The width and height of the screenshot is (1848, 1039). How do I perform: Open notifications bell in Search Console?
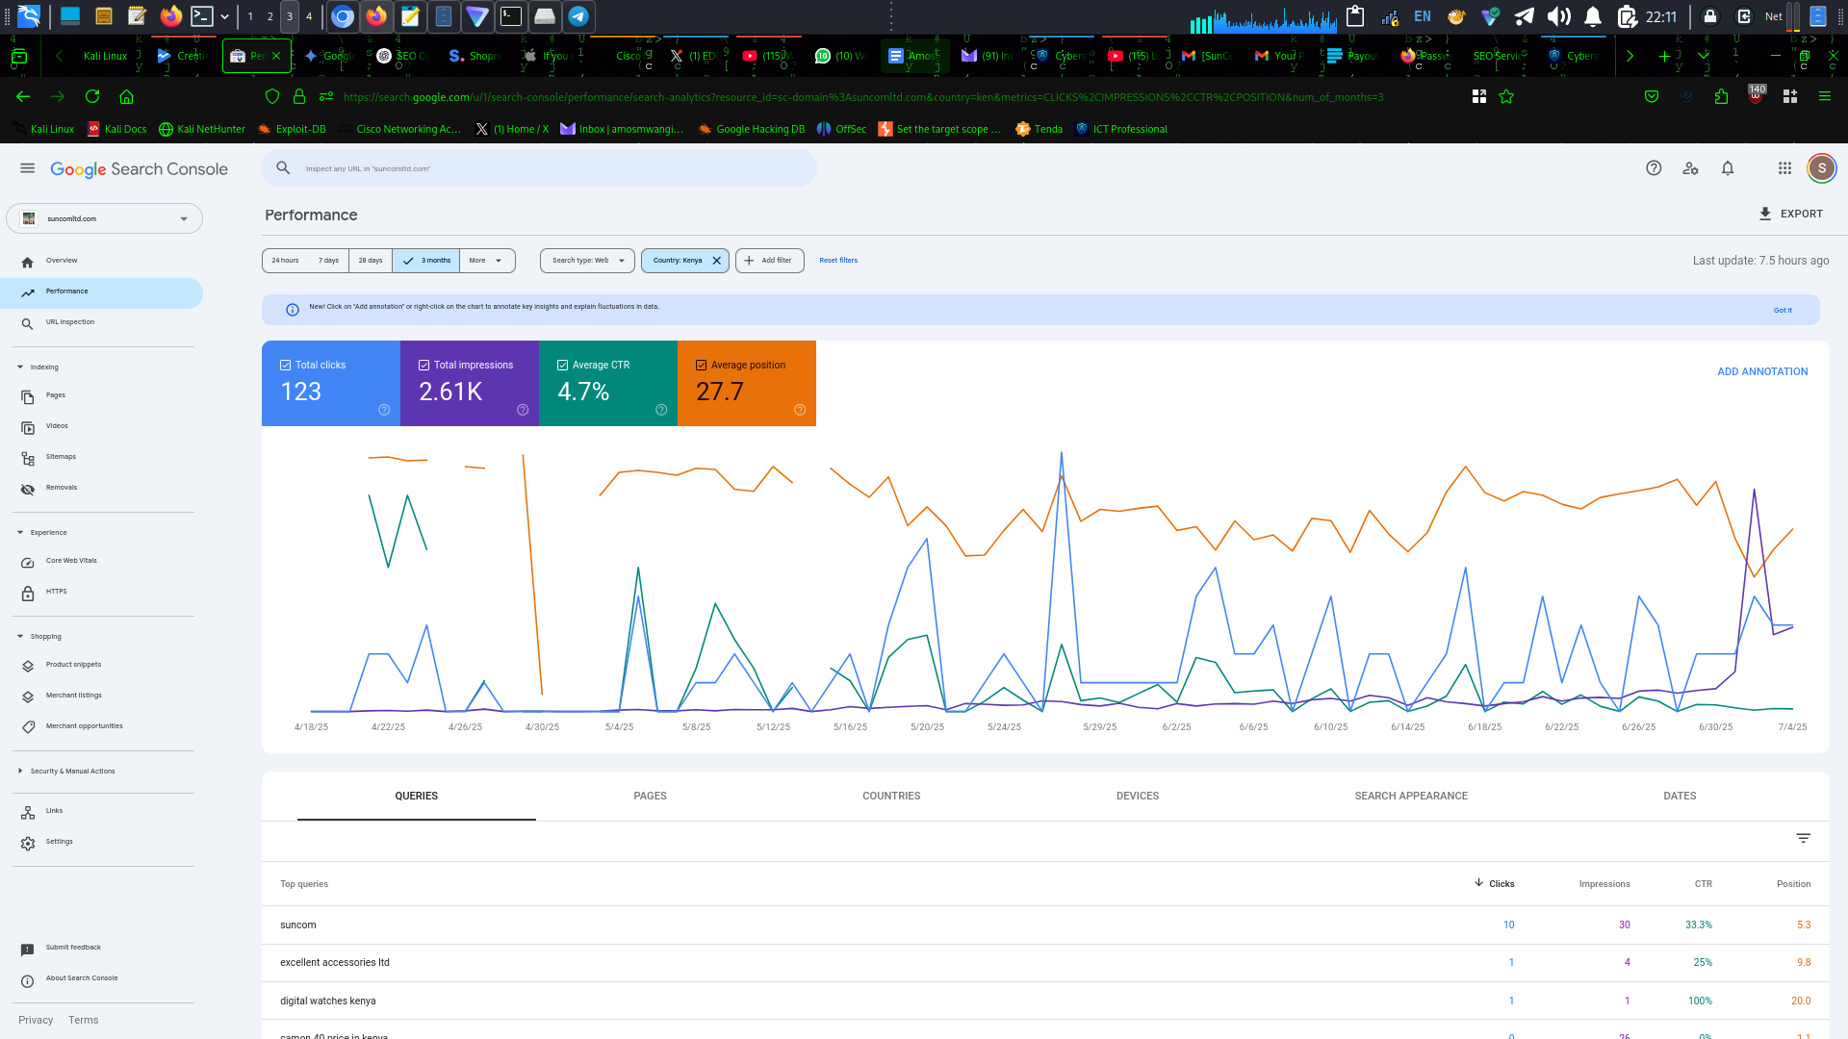coord(1728,168)
